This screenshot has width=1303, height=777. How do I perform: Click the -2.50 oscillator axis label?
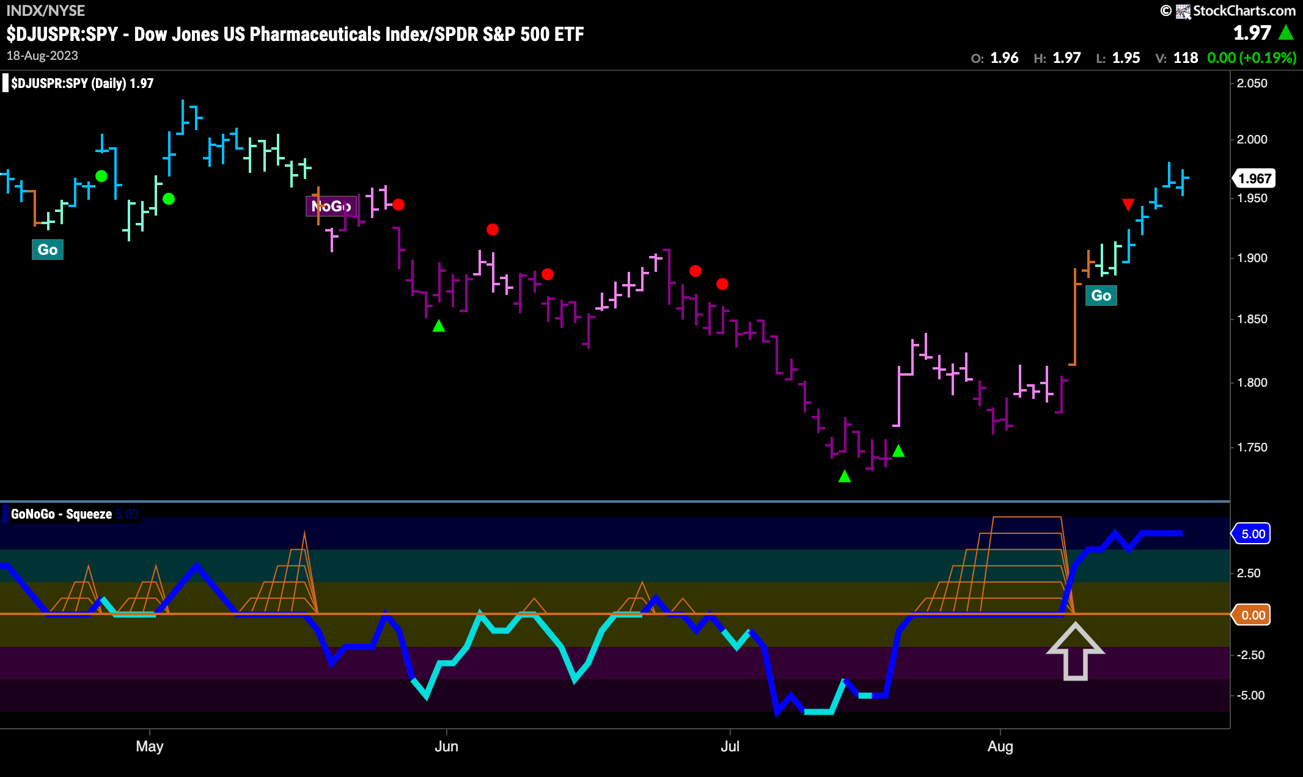(x=1250, y=655)
